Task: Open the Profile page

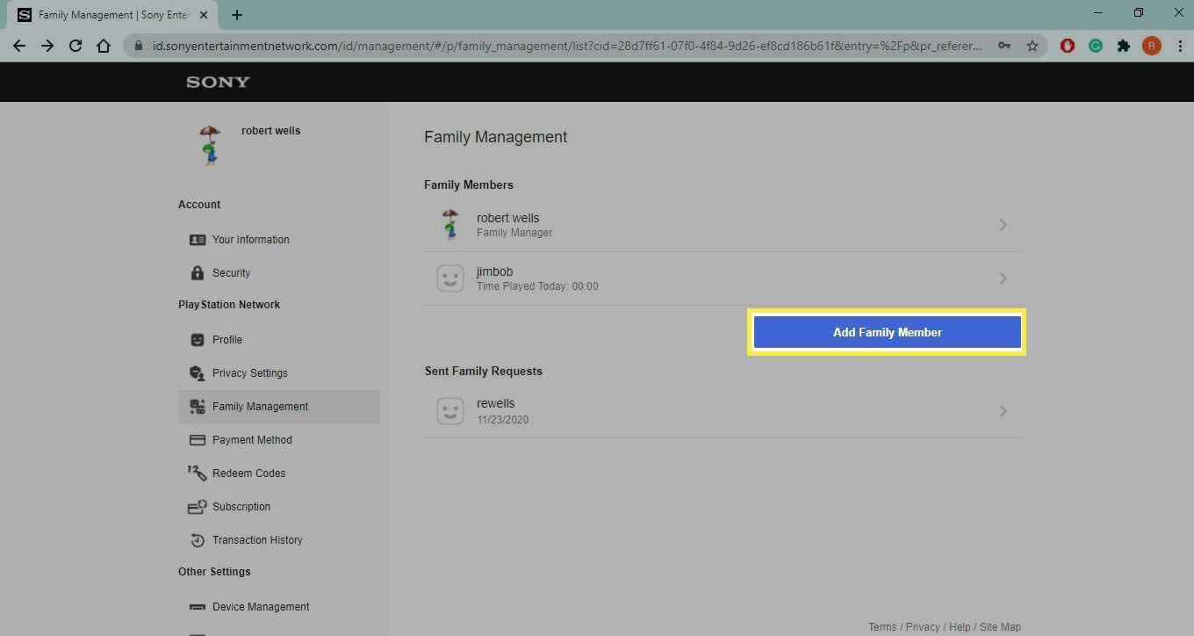Action: [227, 340]
